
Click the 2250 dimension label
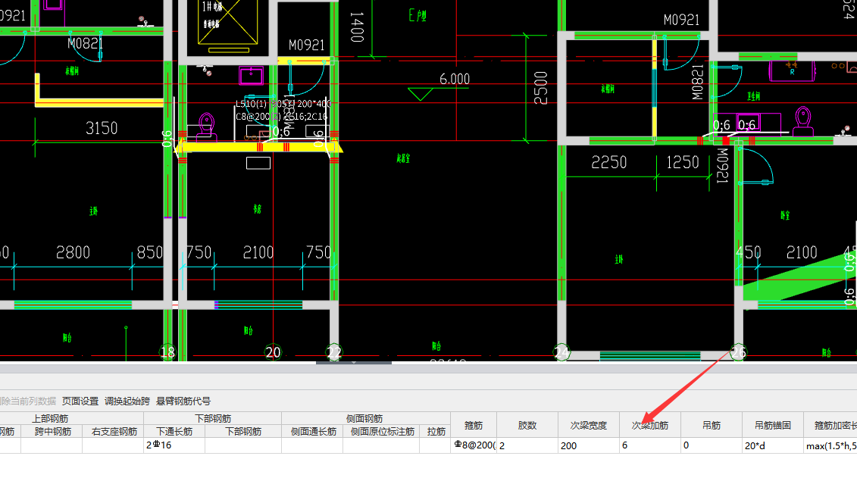click(x=609, y=162)
